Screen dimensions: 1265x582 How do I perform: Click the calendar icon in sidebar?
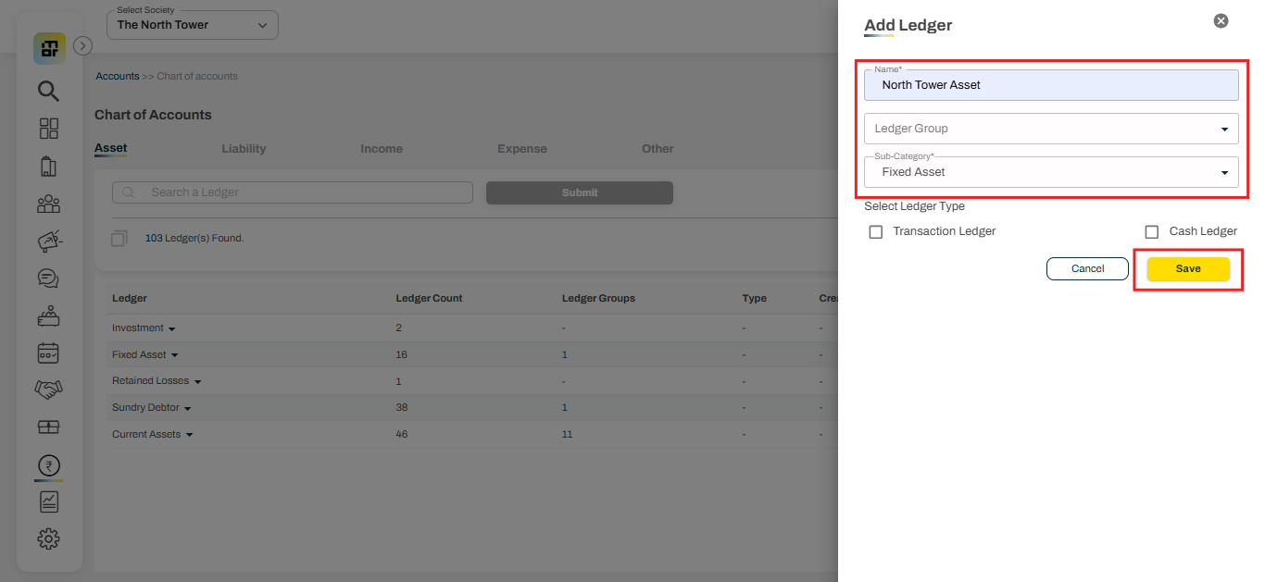tap(48, 353)
